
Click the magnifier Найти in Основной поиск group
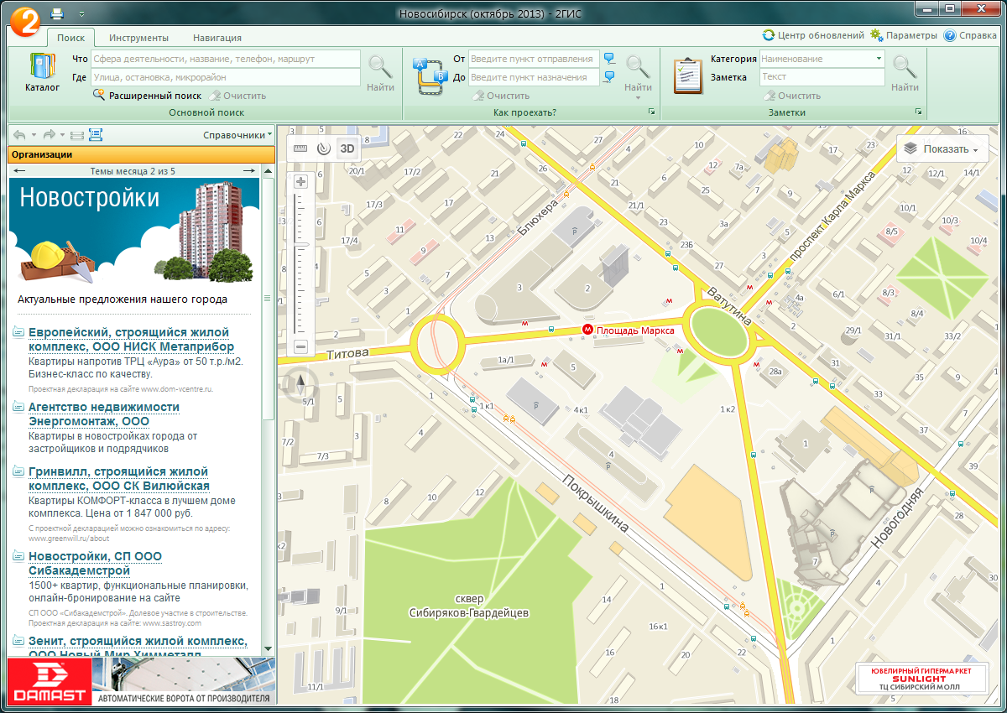[x=380, y=72]
